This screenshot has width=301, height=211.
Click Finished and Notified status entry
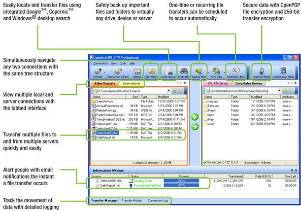(145, 186)
